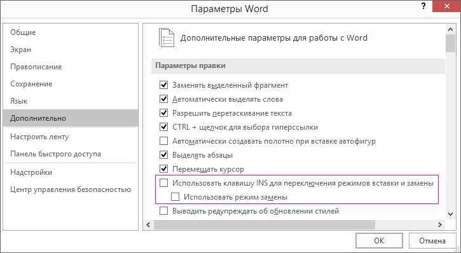
Task: Click the horizontal scrollbar left arrow
Action: pyautogui.click(x=148, y=225)
